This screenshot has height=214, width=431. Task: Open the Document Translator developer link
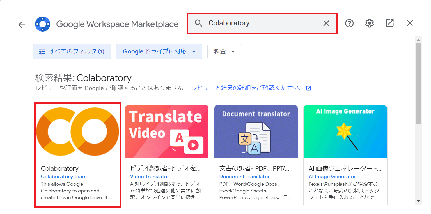pos(244,177)
